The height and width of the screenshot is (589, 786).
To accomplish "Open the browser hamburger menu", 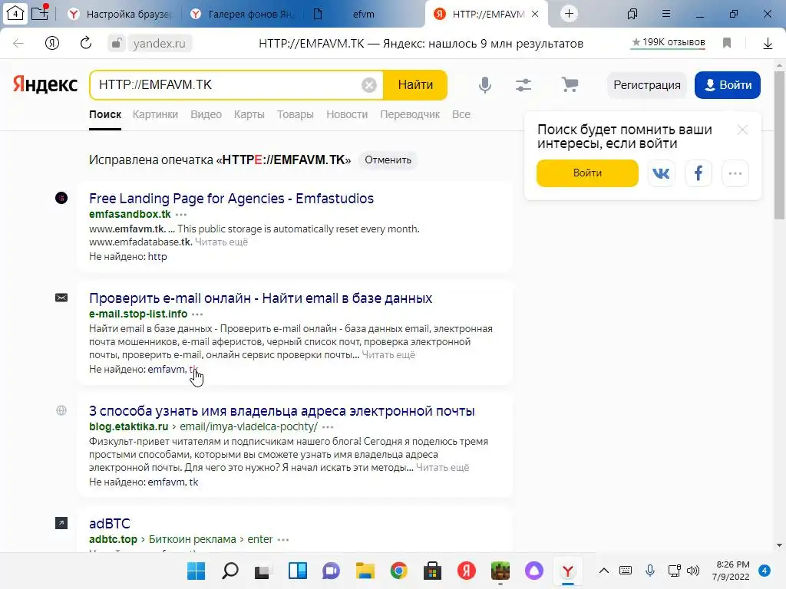I will (x=665, y=14).
